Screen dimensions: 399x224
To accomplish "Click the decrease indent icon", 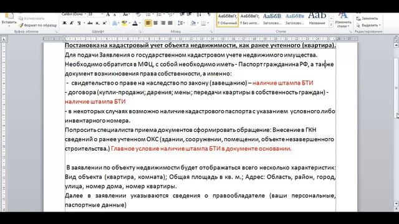I will [182, 14].
